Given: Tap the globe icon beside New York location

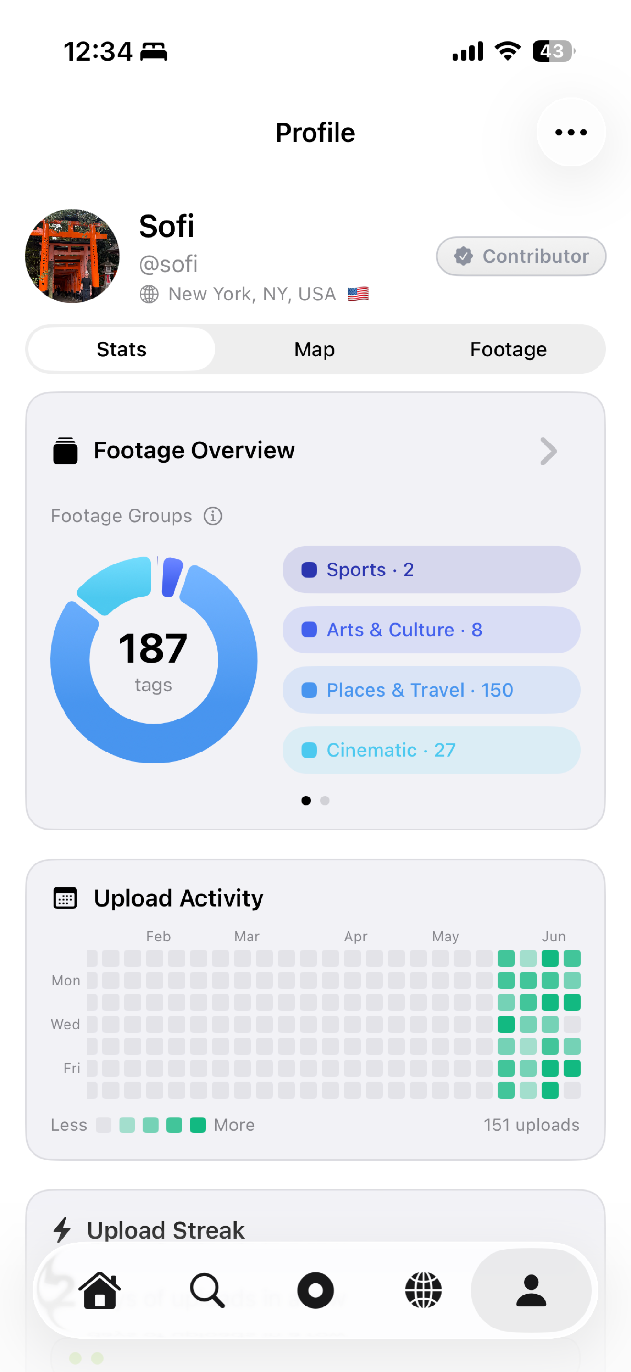Looking at the screenshot, I should [x=149, y=294].
